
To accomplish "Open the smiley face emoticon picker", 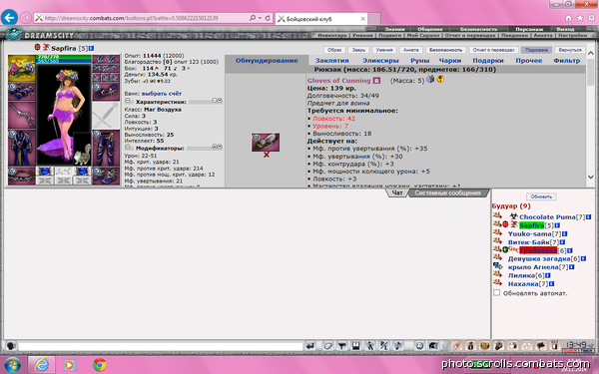I will tap(419, 346).
